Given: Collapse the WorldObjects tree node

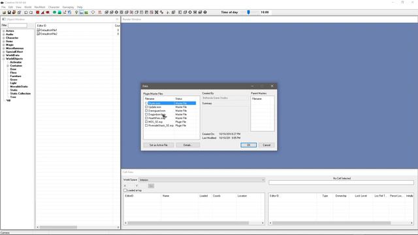Looking at the screenshot, I should tap(4, 59).
